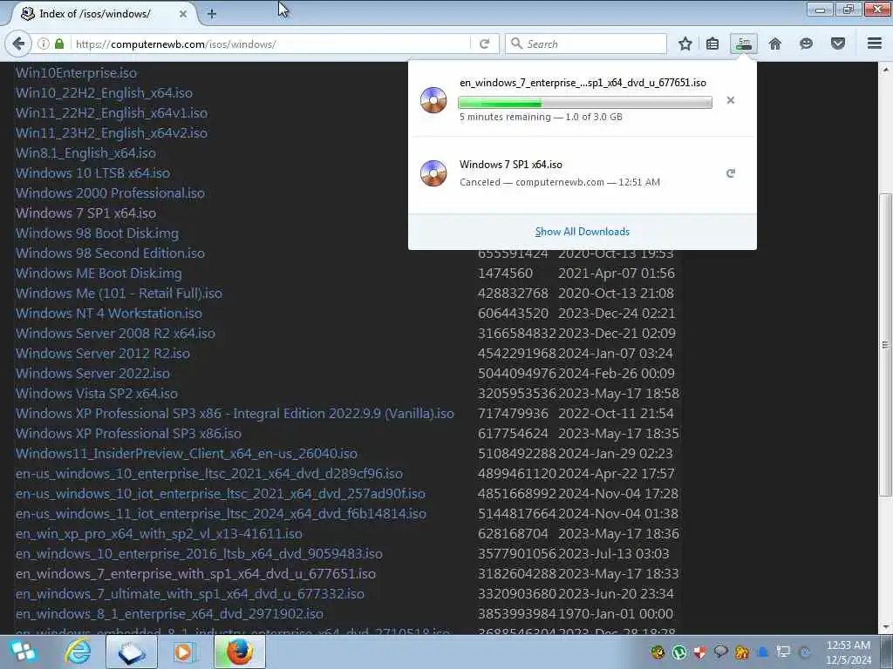
Task: Open Windows Server 2012 R2.iso
Action: 103,354
